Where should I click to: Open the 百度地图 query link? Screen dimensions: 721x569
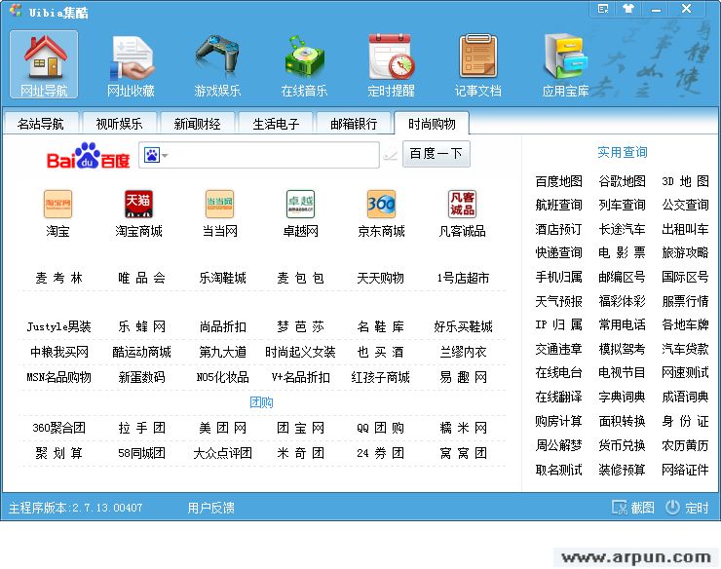[558, 181]
